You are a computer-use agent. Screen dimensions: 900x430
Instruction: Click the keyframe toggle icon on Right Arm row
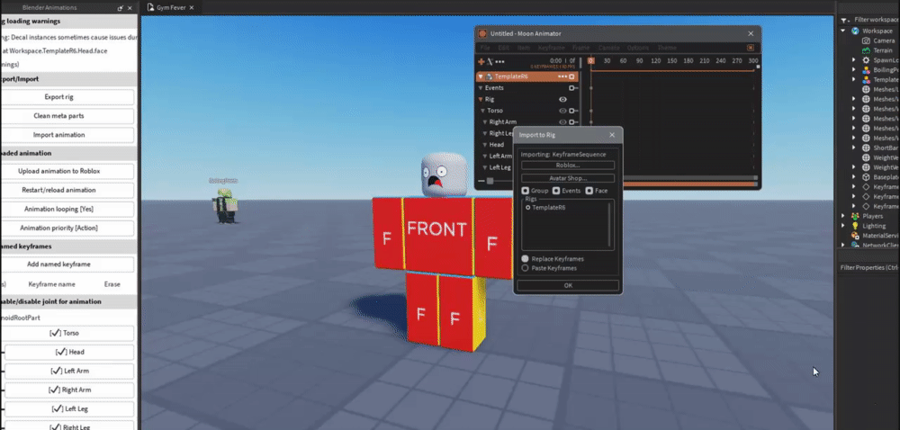click(x=572, y=122)
